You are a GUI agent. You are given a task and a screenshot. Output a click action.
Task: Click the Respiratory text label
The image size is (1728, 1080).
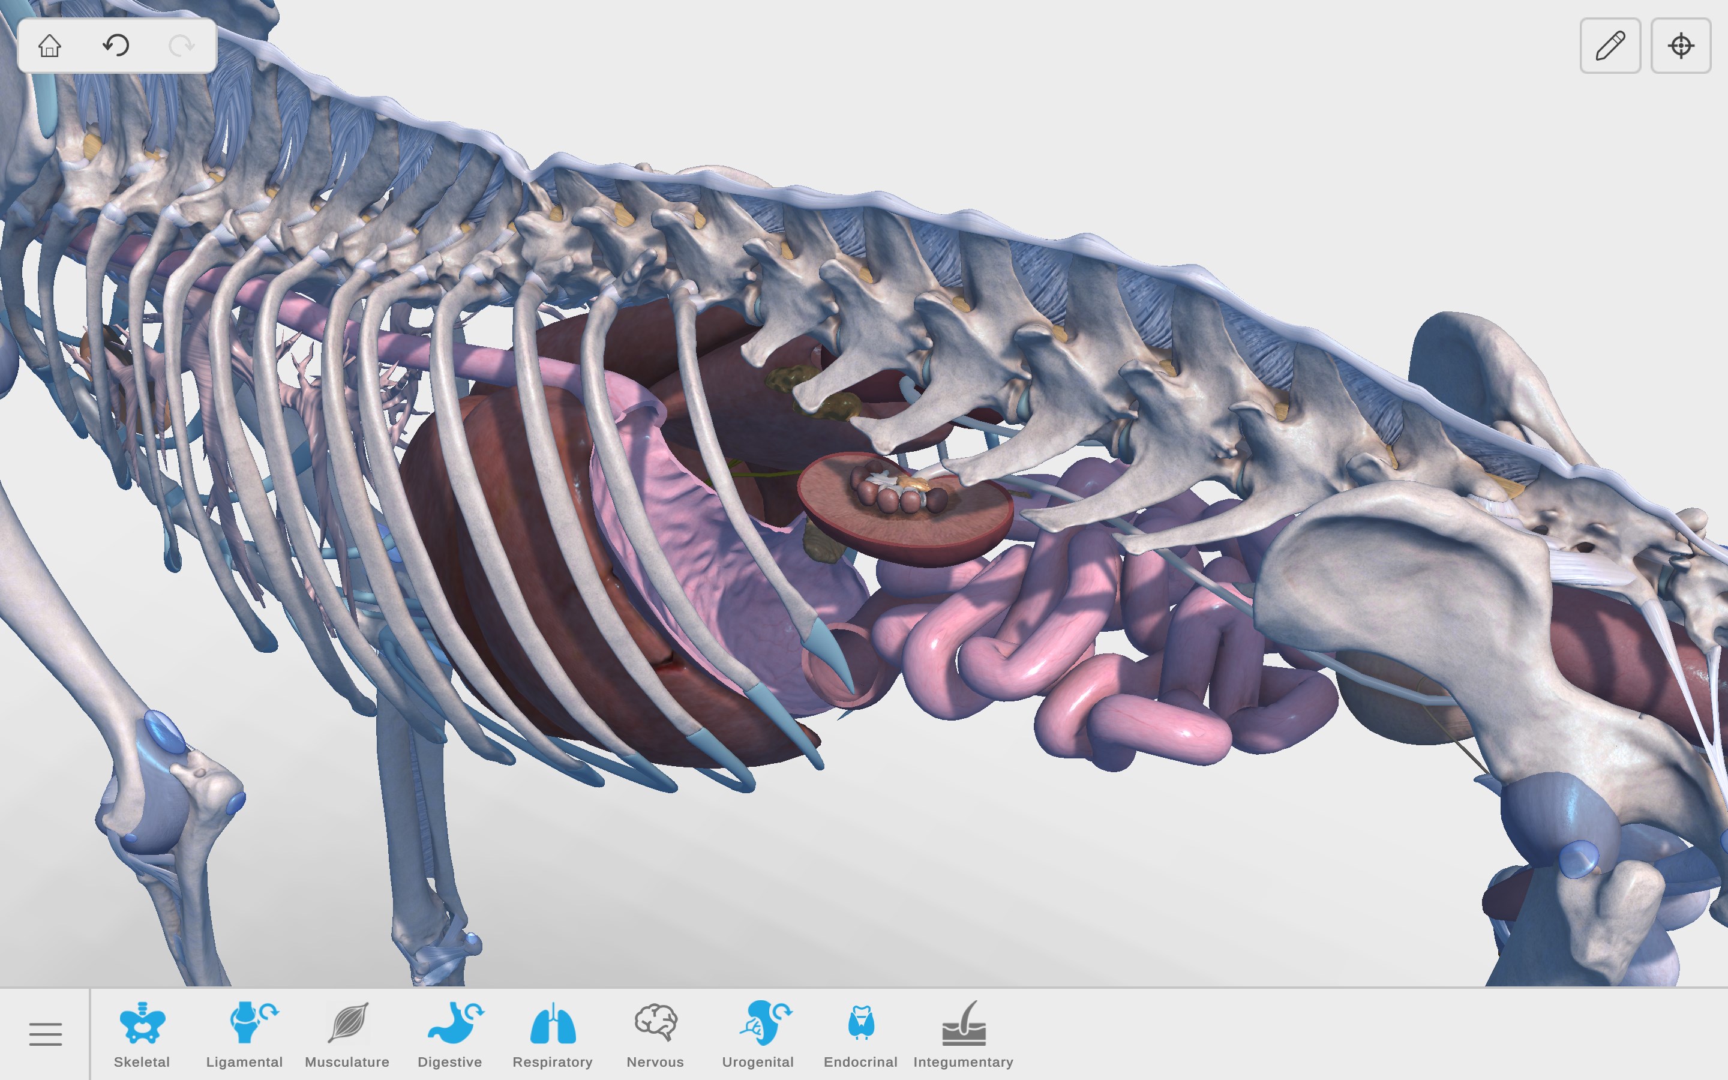click(553, 1062)
